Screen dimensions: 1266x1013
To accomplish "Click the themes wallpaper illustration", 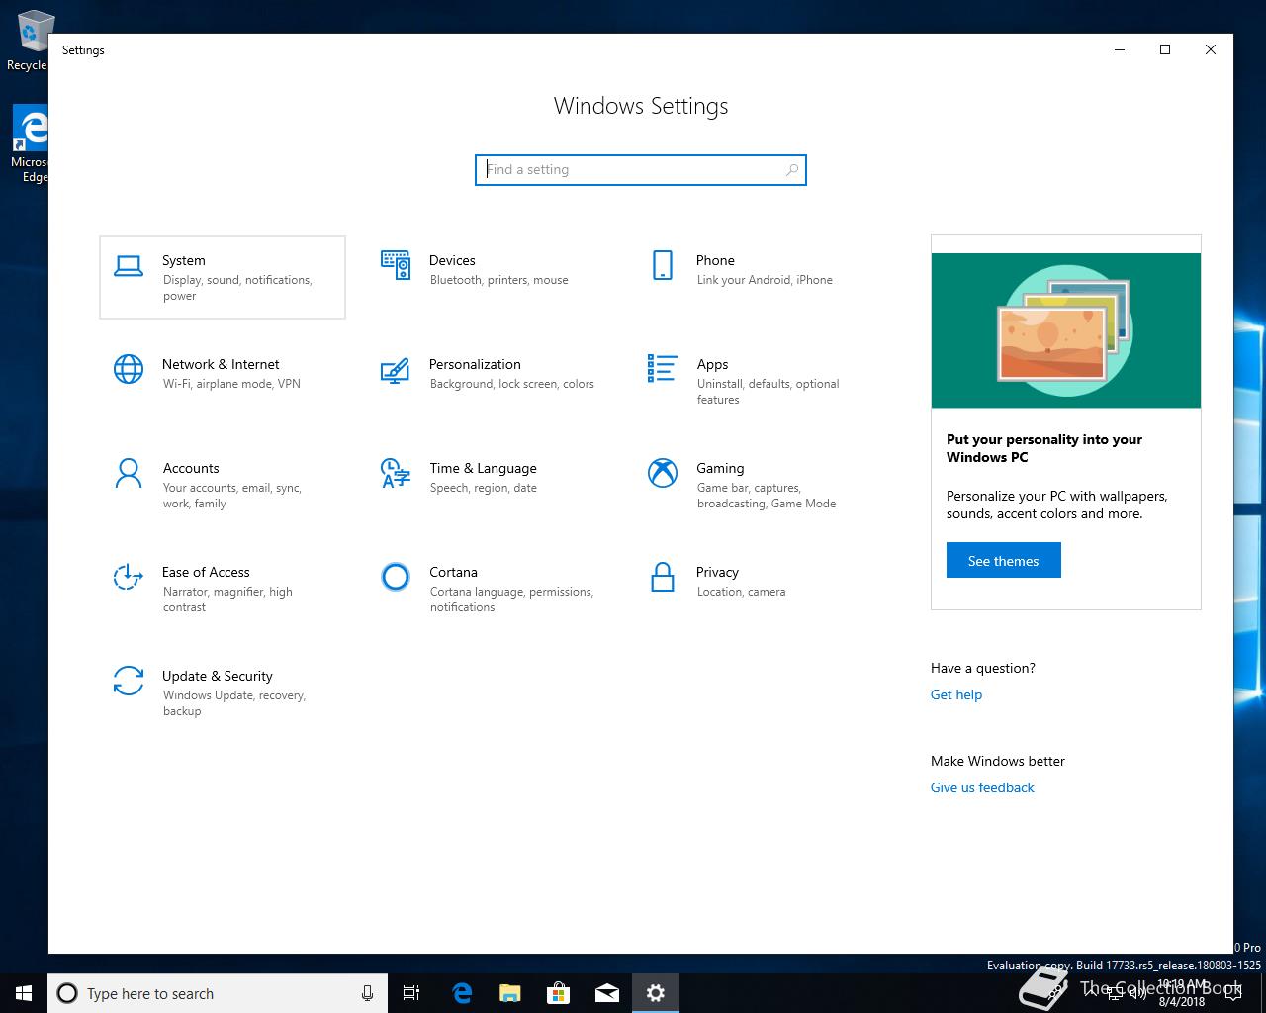I will 1066,330.
